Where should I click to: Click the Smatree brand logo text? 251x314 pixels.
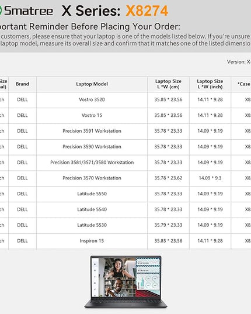click(29, 11)
